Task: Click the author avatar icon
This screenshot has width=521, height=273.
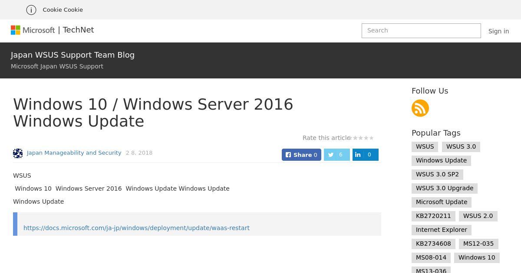Action: [18, 153]
